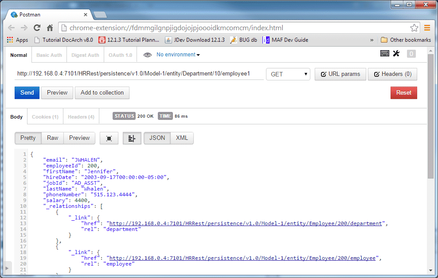Follow the Employee/200/employee href link

point(242,258)
